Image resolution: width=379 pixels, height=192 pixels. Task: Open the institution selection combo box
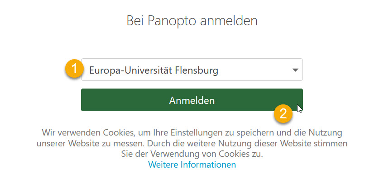pos(192,70)
